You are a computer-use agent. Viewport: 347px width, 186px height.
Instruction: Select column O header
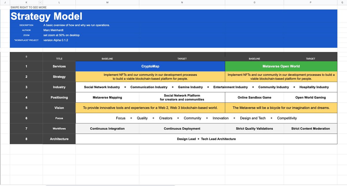point(254,3)
